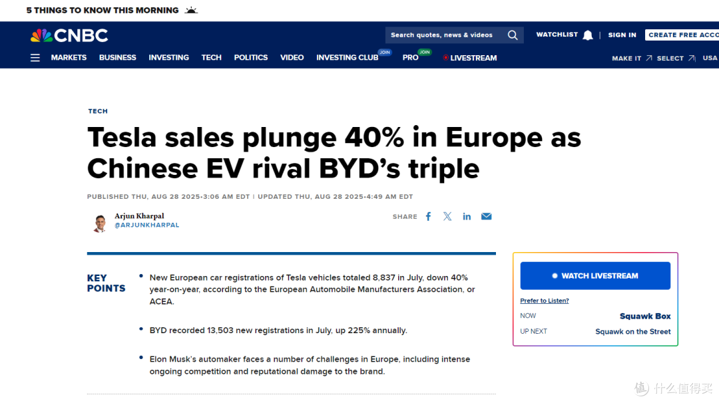Screen dimensions: 719x403
Task: Click the Sign In link
Action: (x=622, y=35)
